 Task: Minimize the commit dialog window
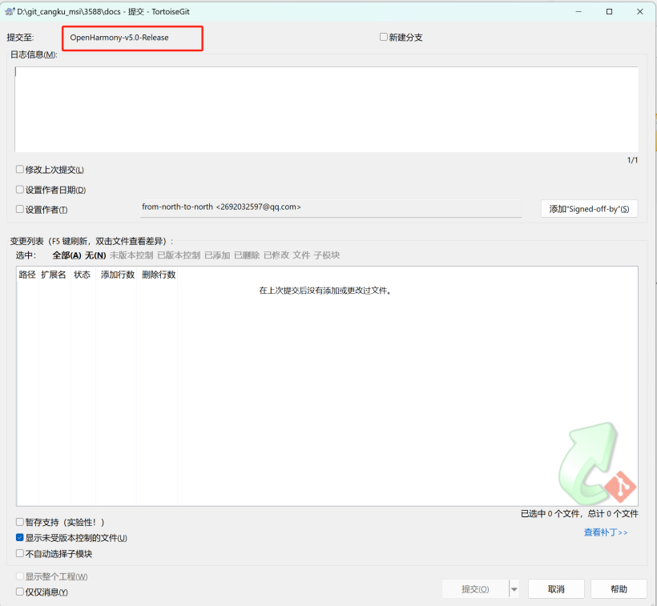pyautogui.click(x=578, y=12)
